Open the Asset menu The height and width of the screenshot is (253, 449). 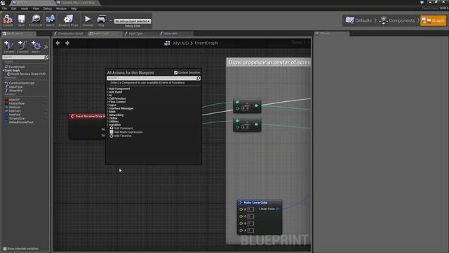[x=25, y=8]
